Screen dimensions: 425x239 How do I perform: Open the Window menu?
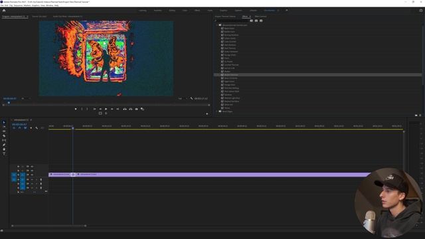50,5
